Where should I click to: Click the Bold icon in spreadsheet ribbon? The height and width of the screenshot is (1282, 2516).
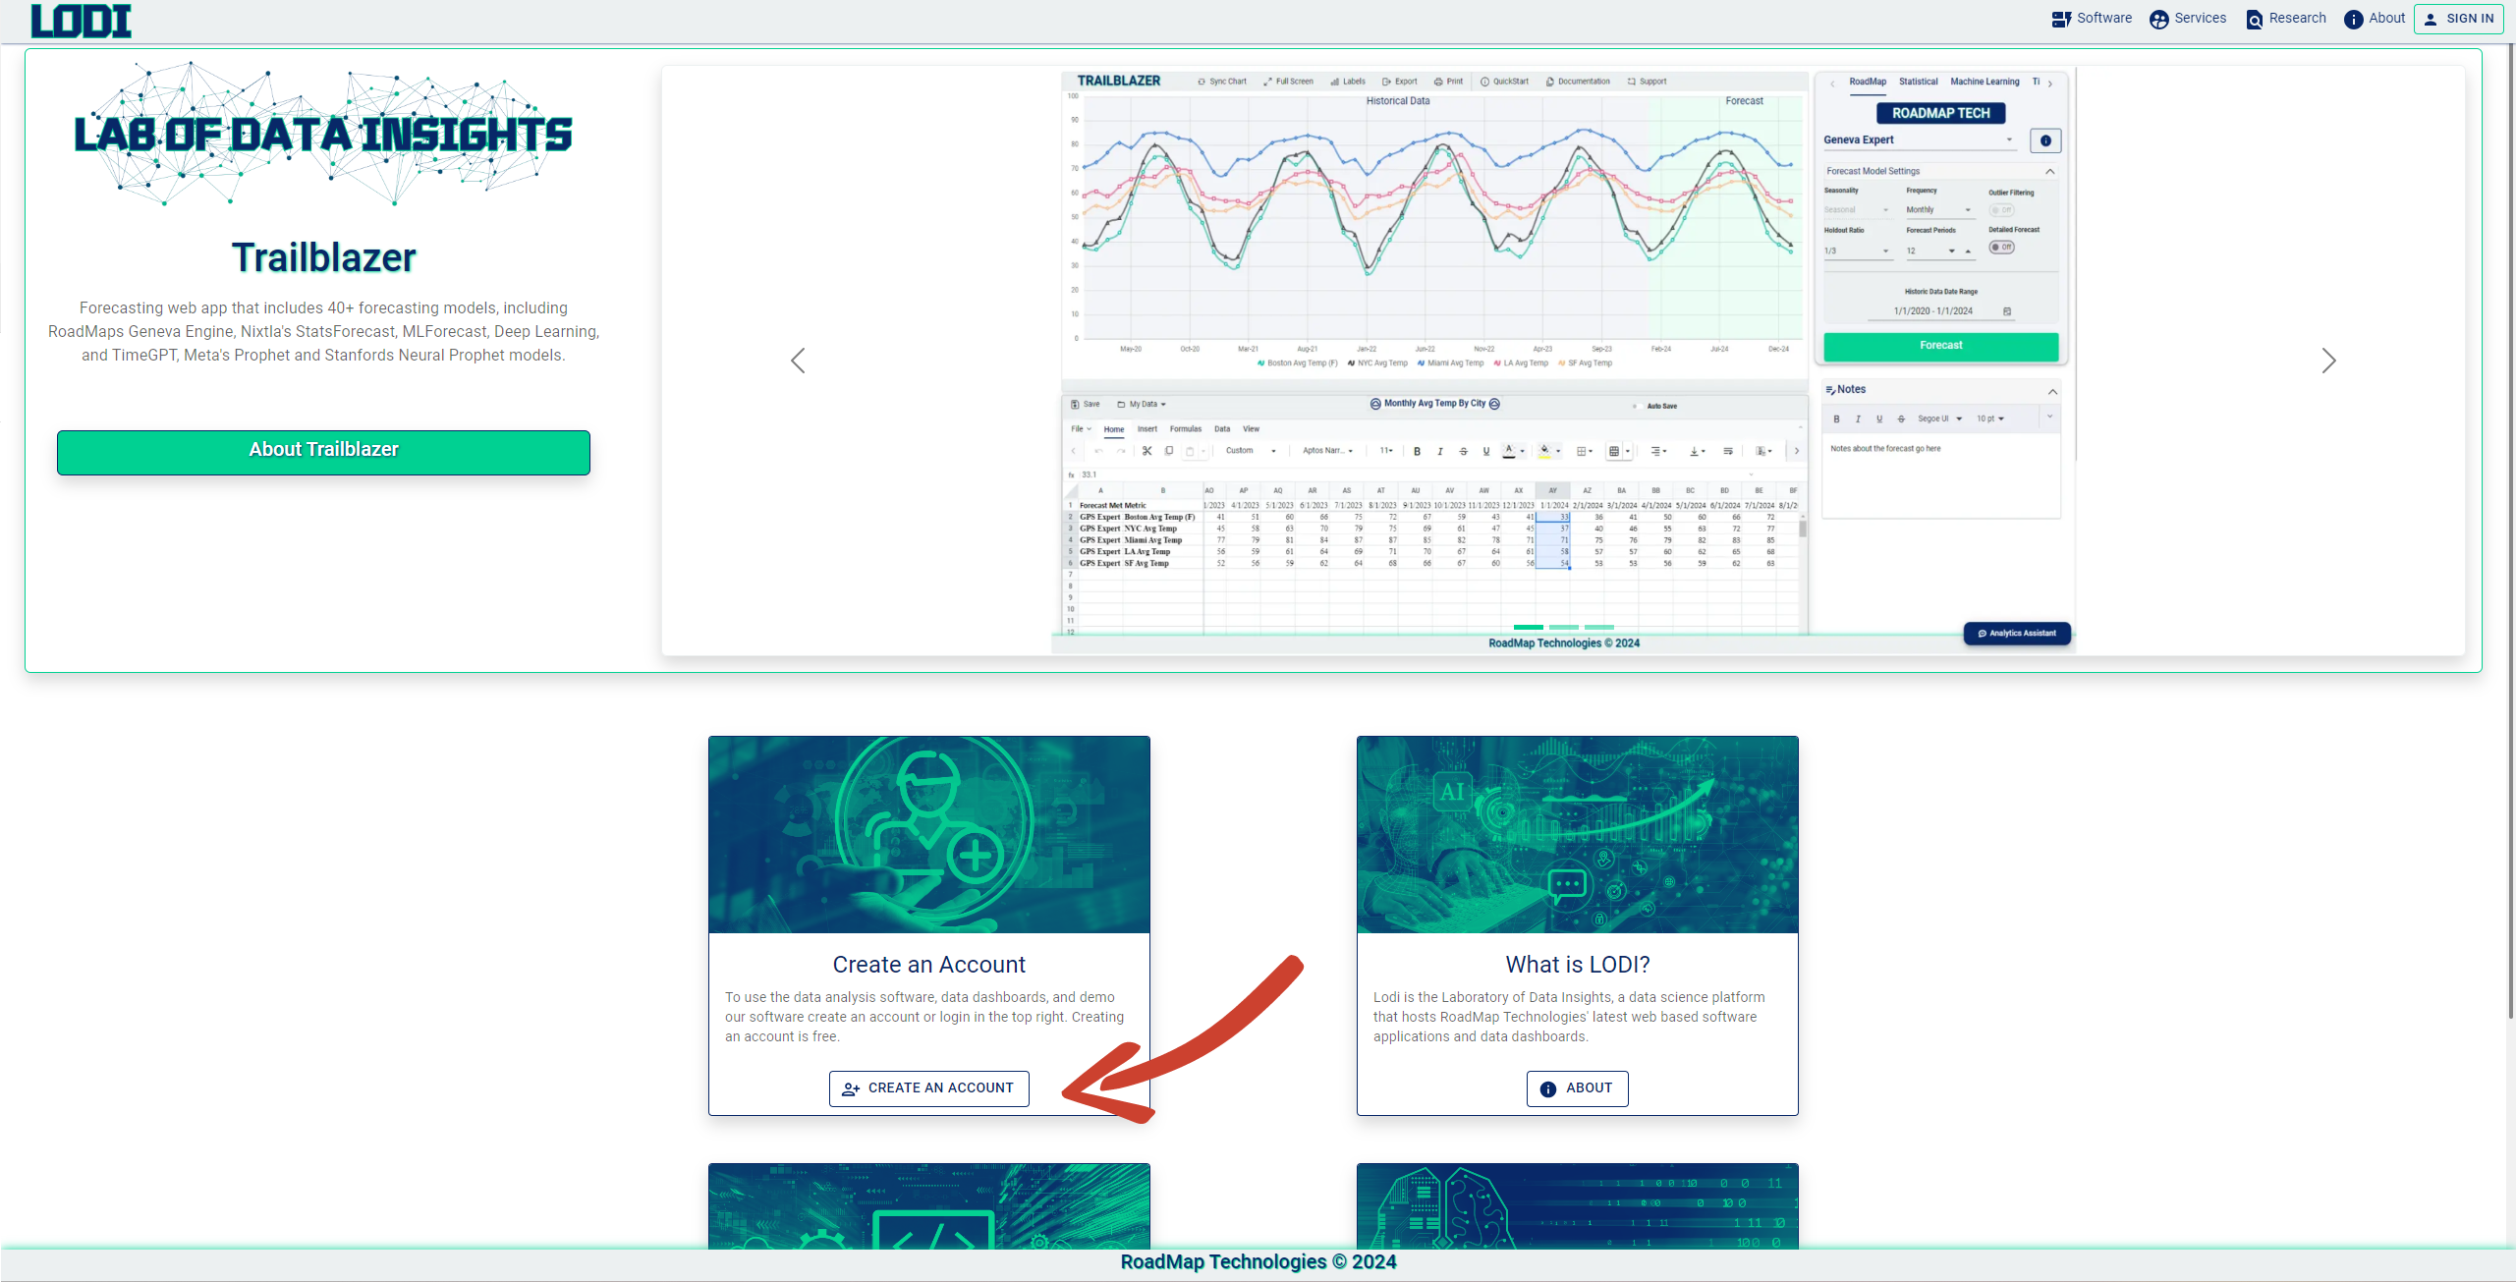click(1417, 452)
